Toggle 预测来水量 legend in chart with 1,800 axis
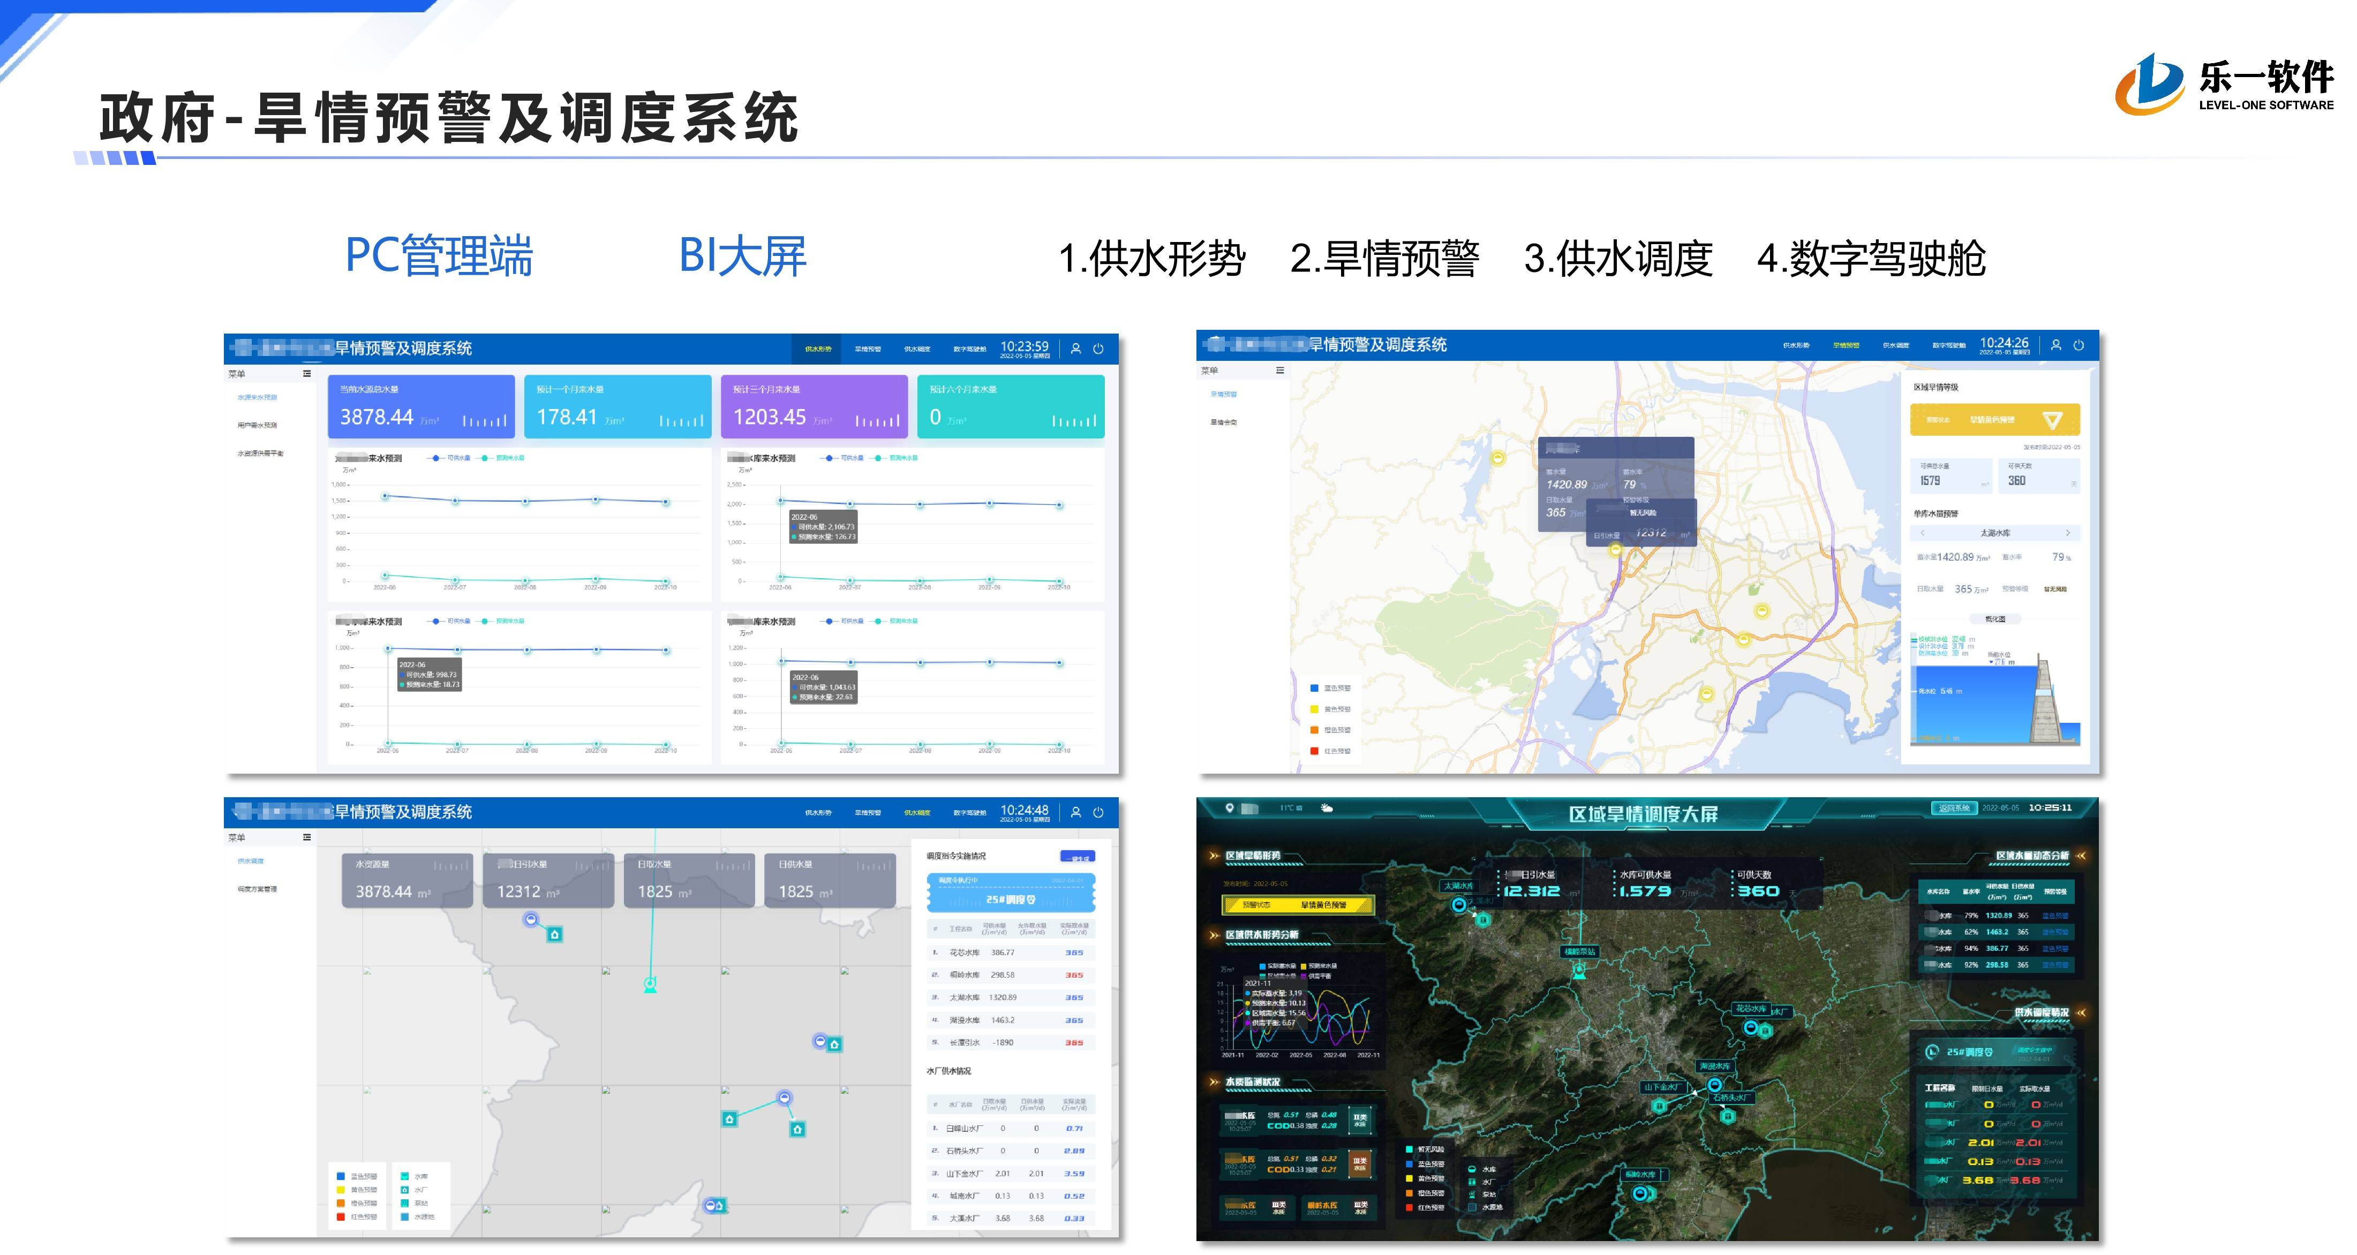2357x1255 pixels. [x=501, y=457]
